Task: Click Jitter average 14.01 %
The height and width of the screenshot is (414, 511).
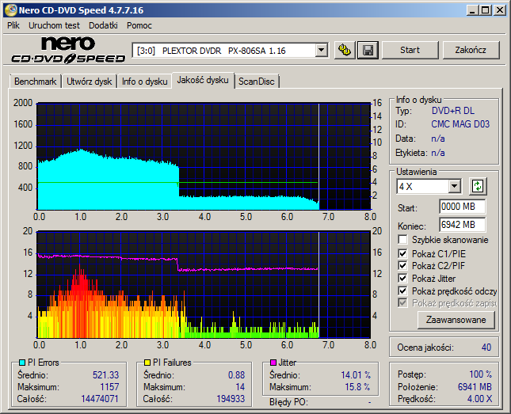Action: click(x=356, y=375)
